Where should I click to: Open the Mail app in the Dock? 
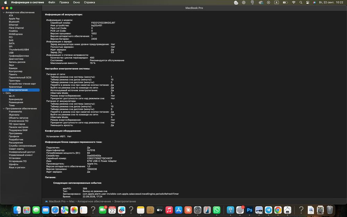(x=45, y=210)
